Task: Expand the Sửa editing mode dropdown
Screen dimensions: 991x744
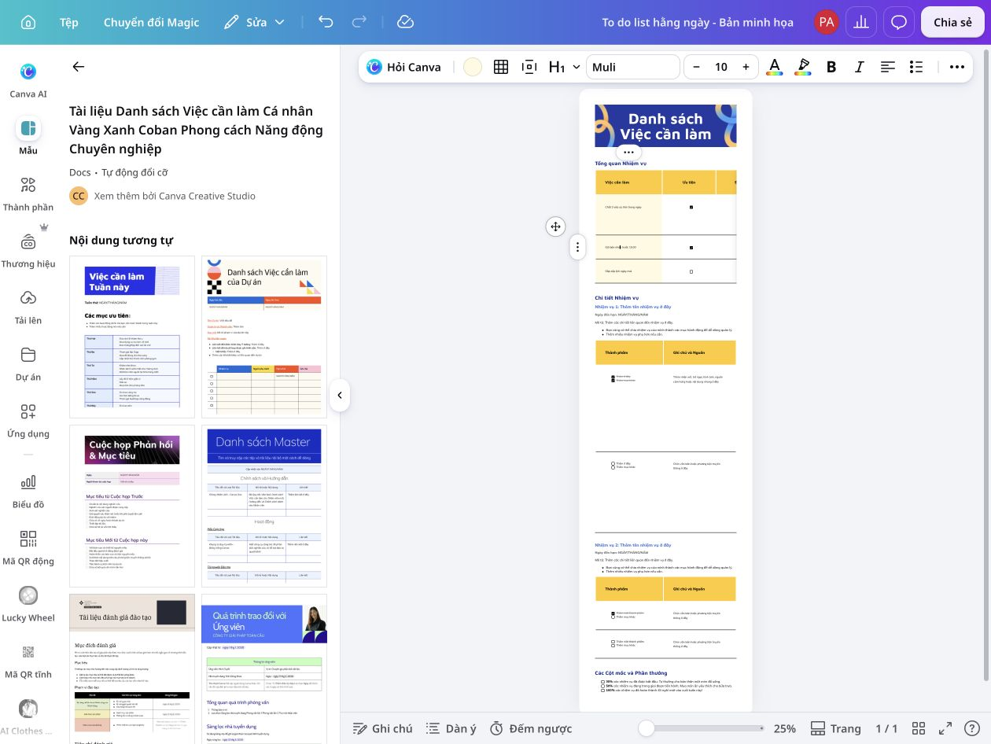Action: 254,22
